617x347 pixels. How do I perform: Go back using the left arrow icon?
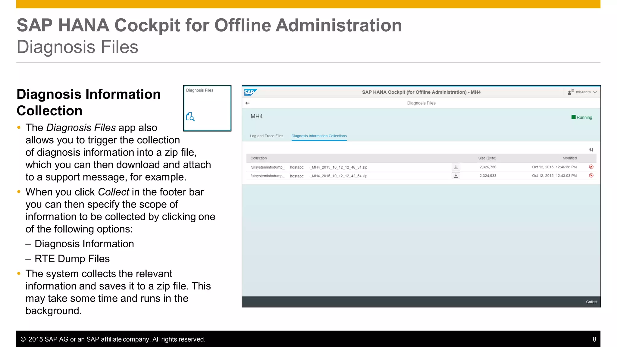point(248,103)
